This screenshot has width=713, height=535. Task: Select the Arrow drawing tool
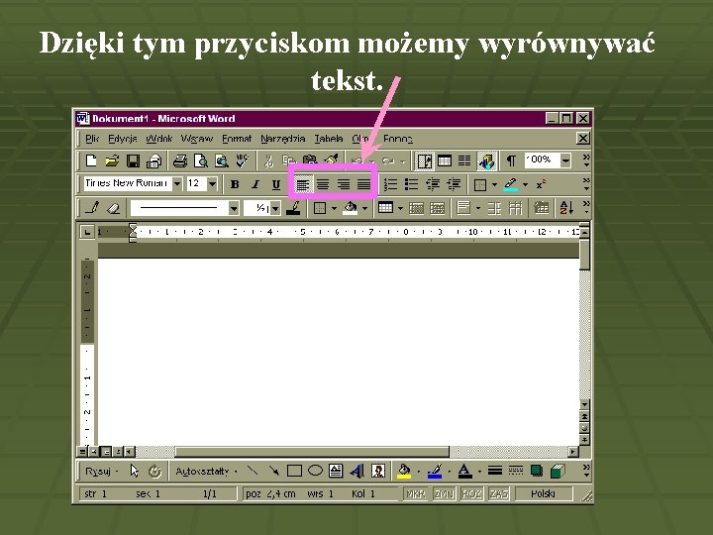[273, 471]
